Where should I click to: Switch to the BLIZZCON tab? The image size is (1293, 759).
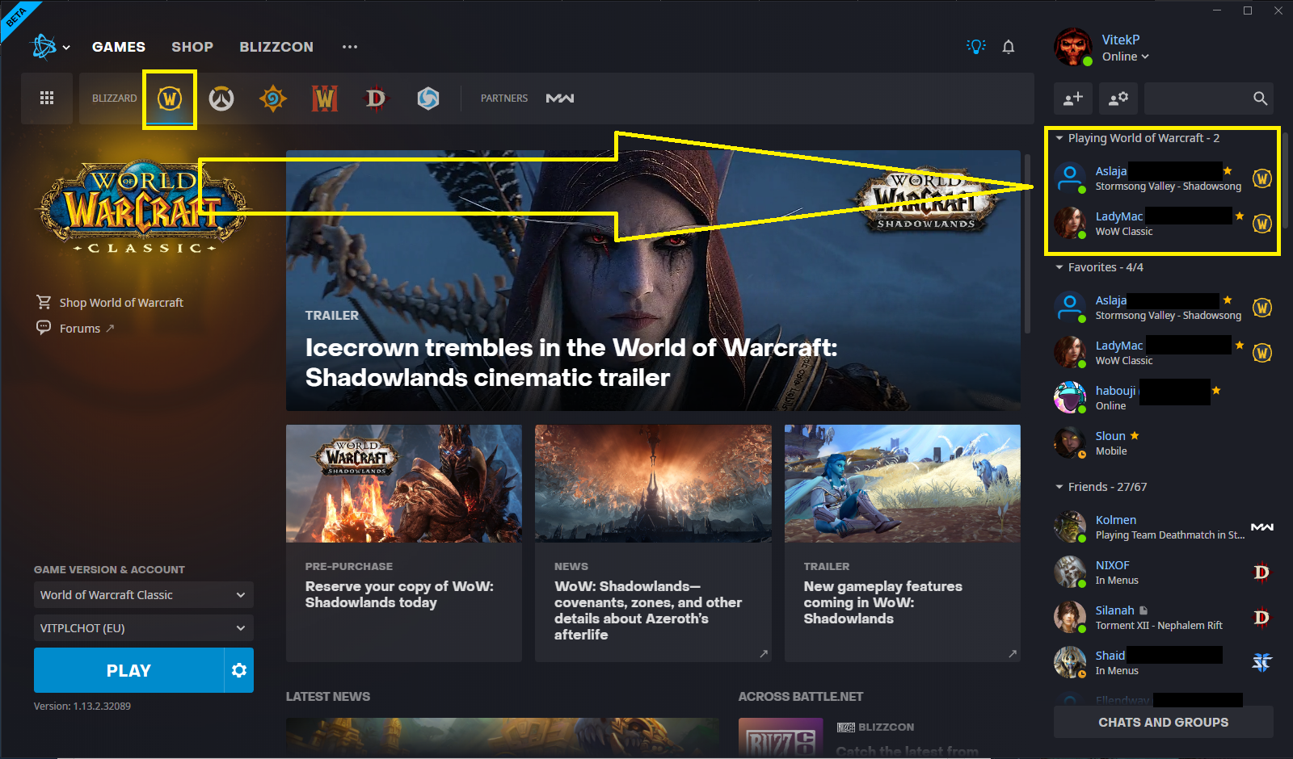pyautogui.click(x=276, y=47)
